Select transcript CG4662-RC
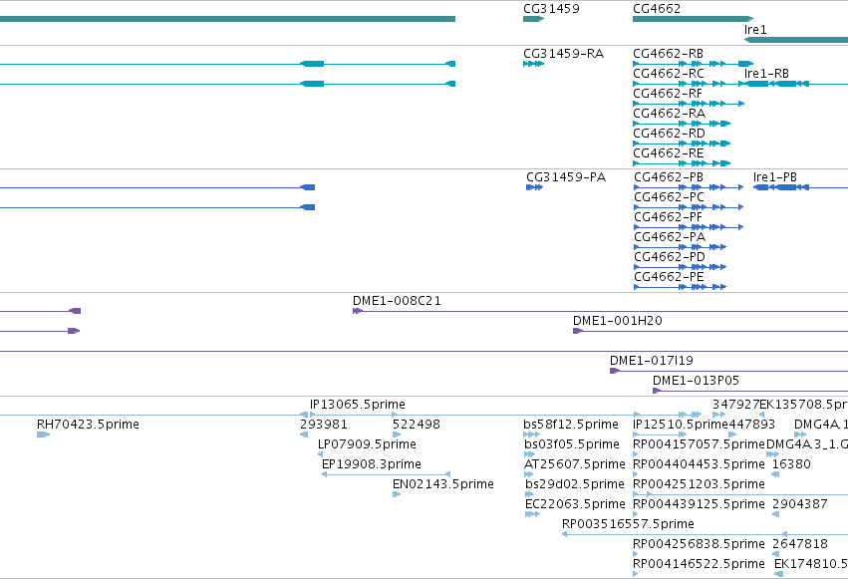Image resolution: width=848 pixels, height=579 pixels. [669, 74]
